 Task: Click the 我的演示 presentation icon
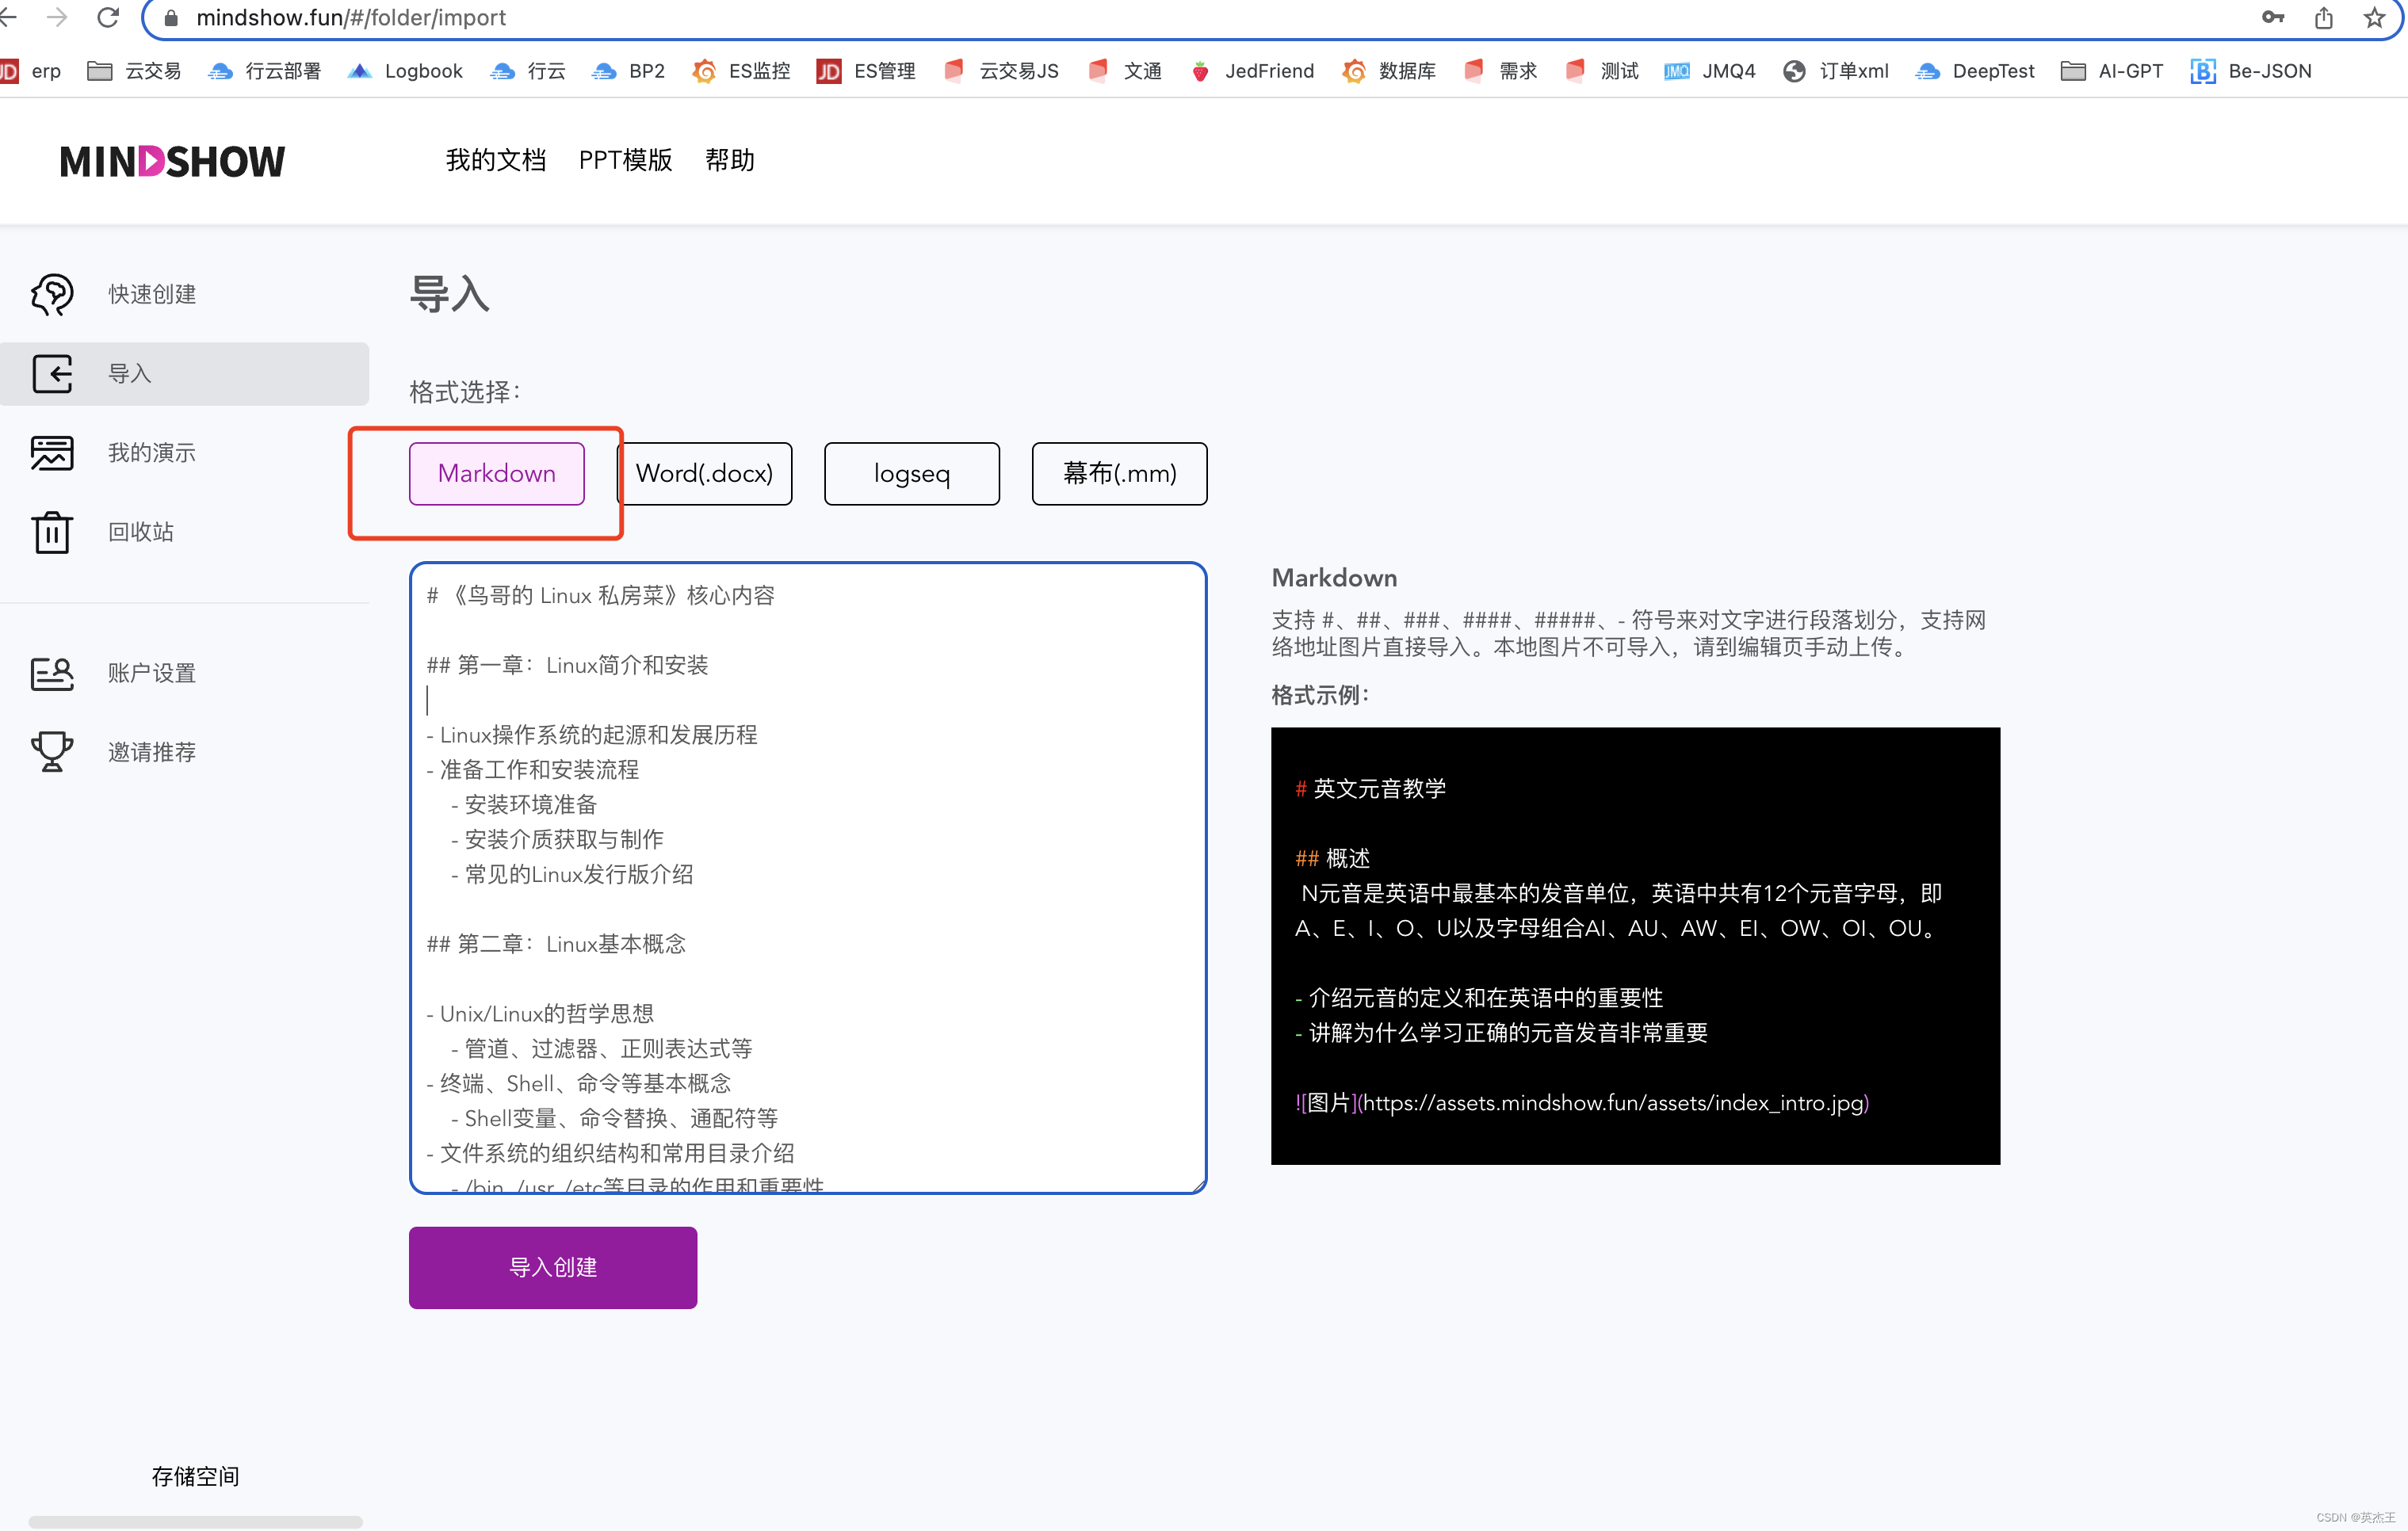[52, 452]
